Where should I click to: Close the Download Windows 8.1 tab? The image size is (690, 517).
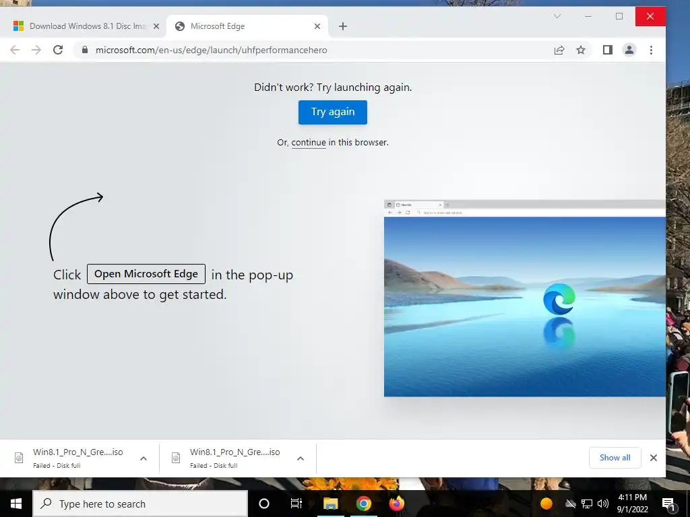click(156, 26)
